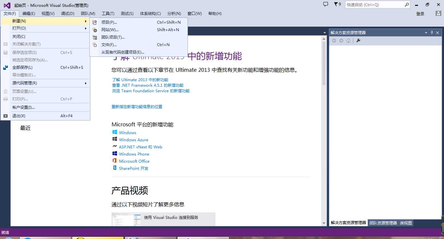444x239 pixels.
Task: Open the feedback speech bubble icon
Action: click(x=326, y=5)
